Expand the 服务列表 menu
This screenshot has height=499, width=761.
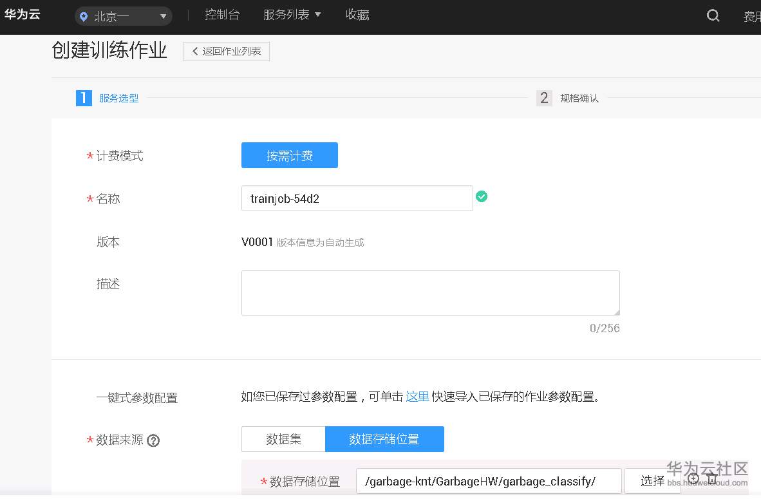[x=292, y=15]
